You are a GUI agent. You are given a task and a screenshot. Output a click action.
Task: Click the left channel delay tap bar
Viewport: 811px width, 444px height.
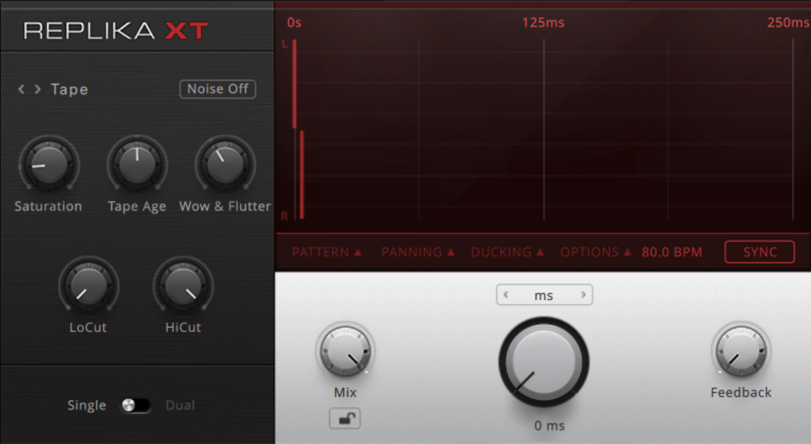point(295,84)
